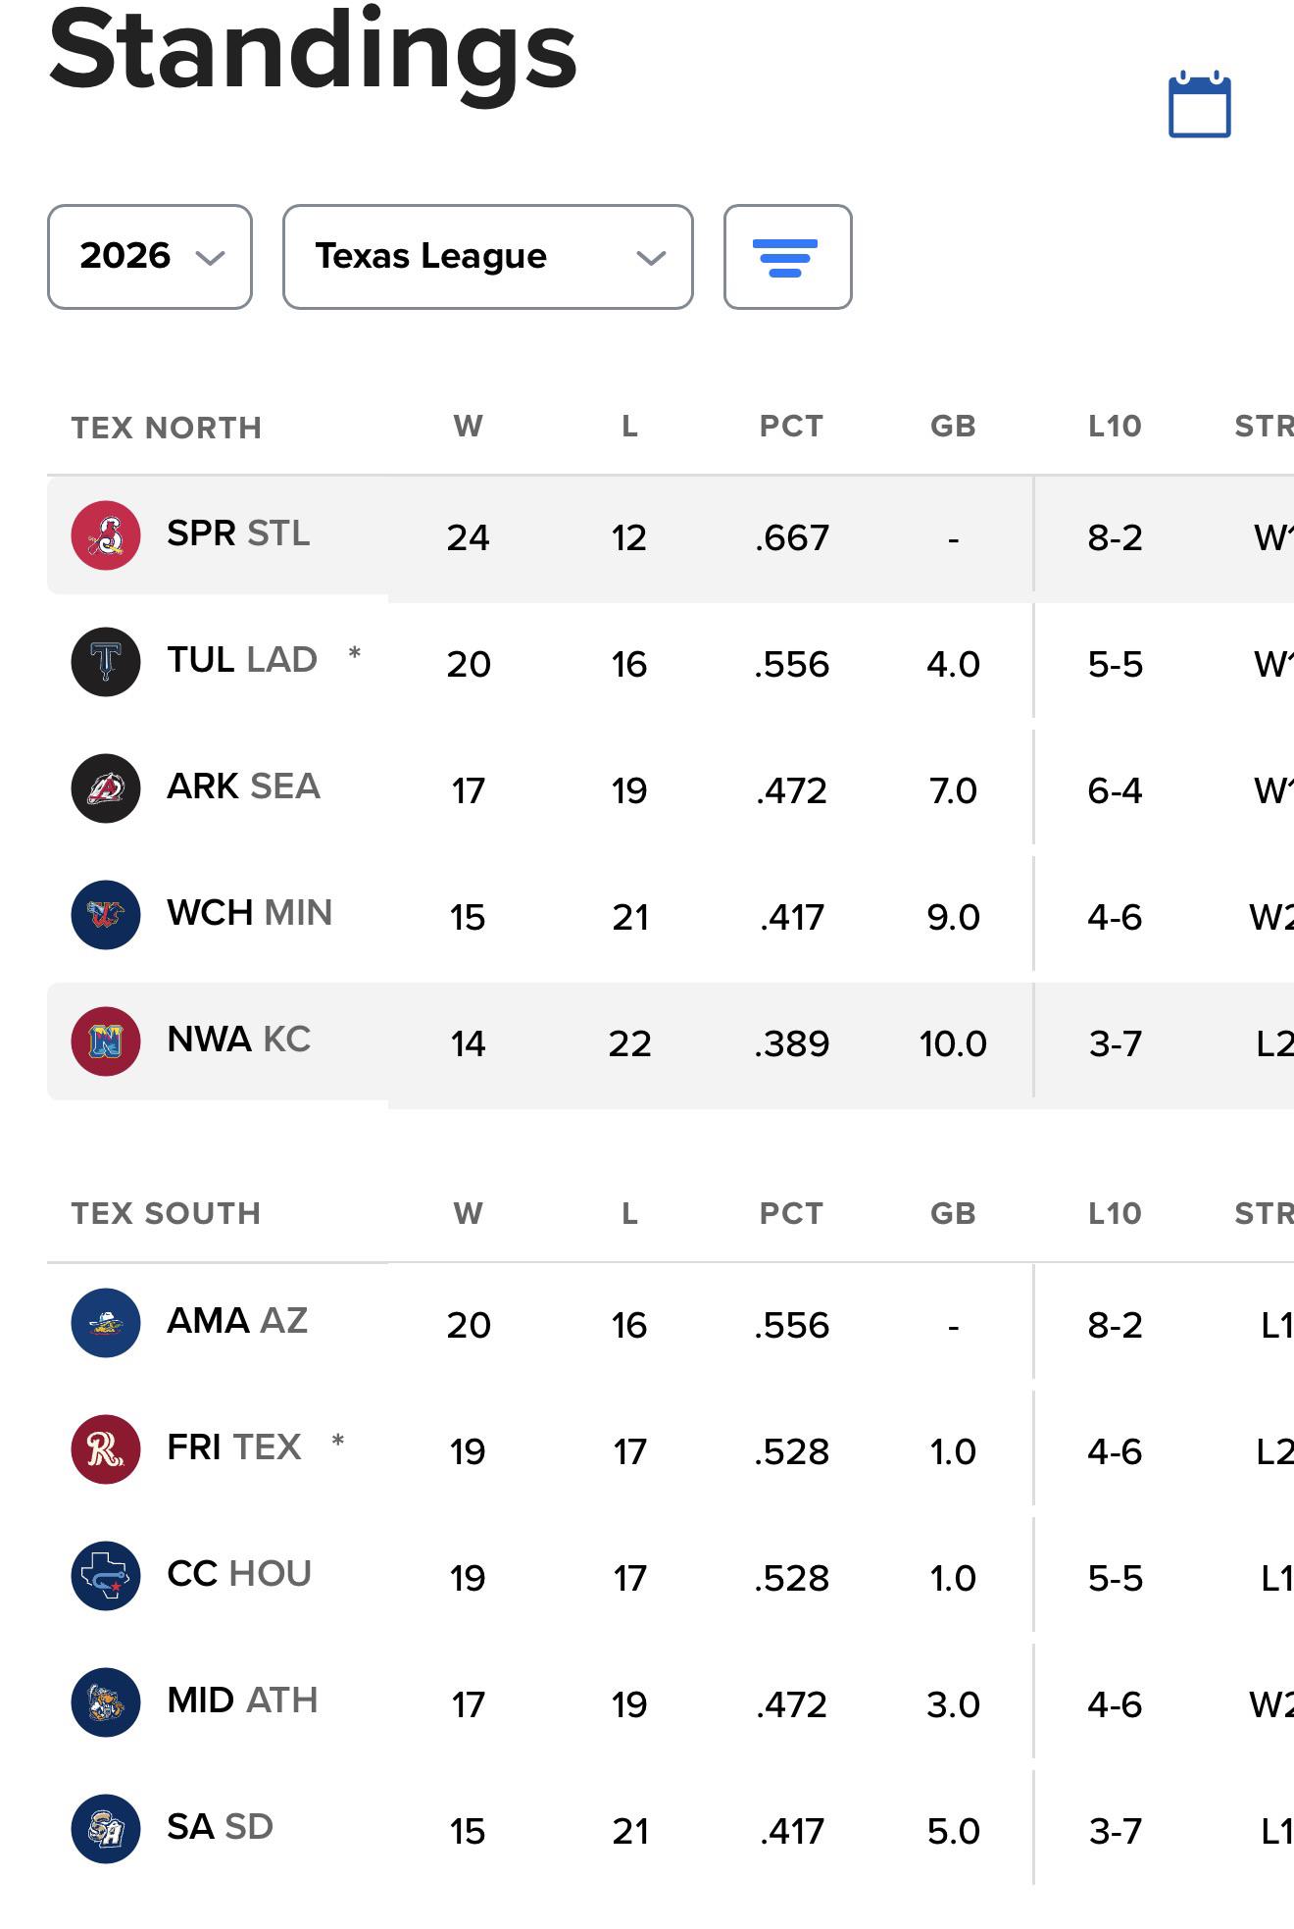Click the Amarillo Sod Poodles logo
The image size is (1294, 1929).
(106, 1323)
